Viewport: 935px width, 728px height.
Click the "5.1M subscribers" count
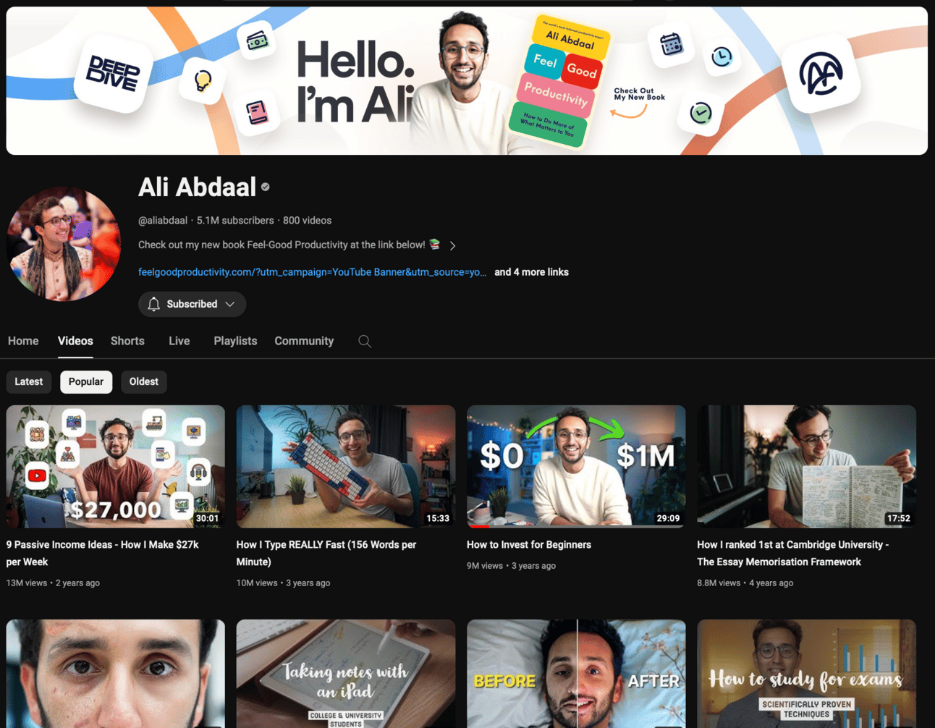[235, 221]
